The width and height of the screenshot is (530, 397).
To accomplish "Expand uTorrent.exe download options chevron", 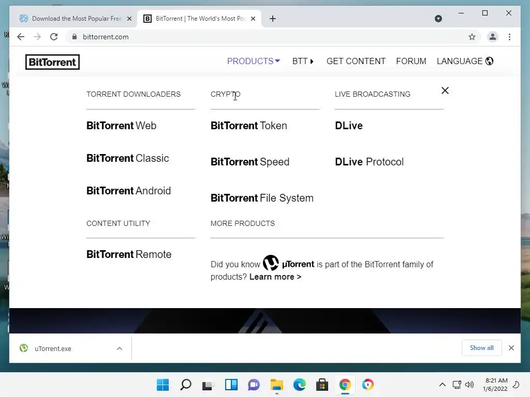I will click(x=120, y=348).
